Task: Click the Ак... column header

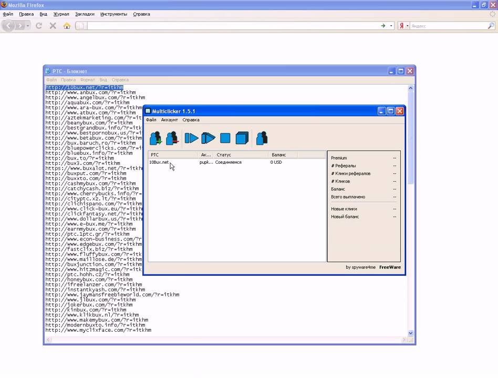Action: 205,155
